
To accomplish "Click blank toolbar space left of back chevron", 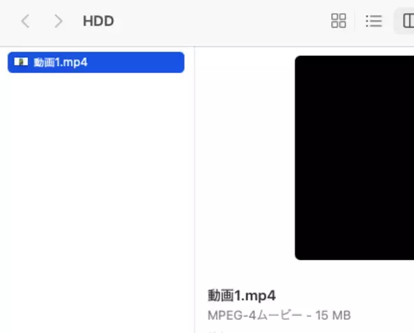I will [9, 21].
